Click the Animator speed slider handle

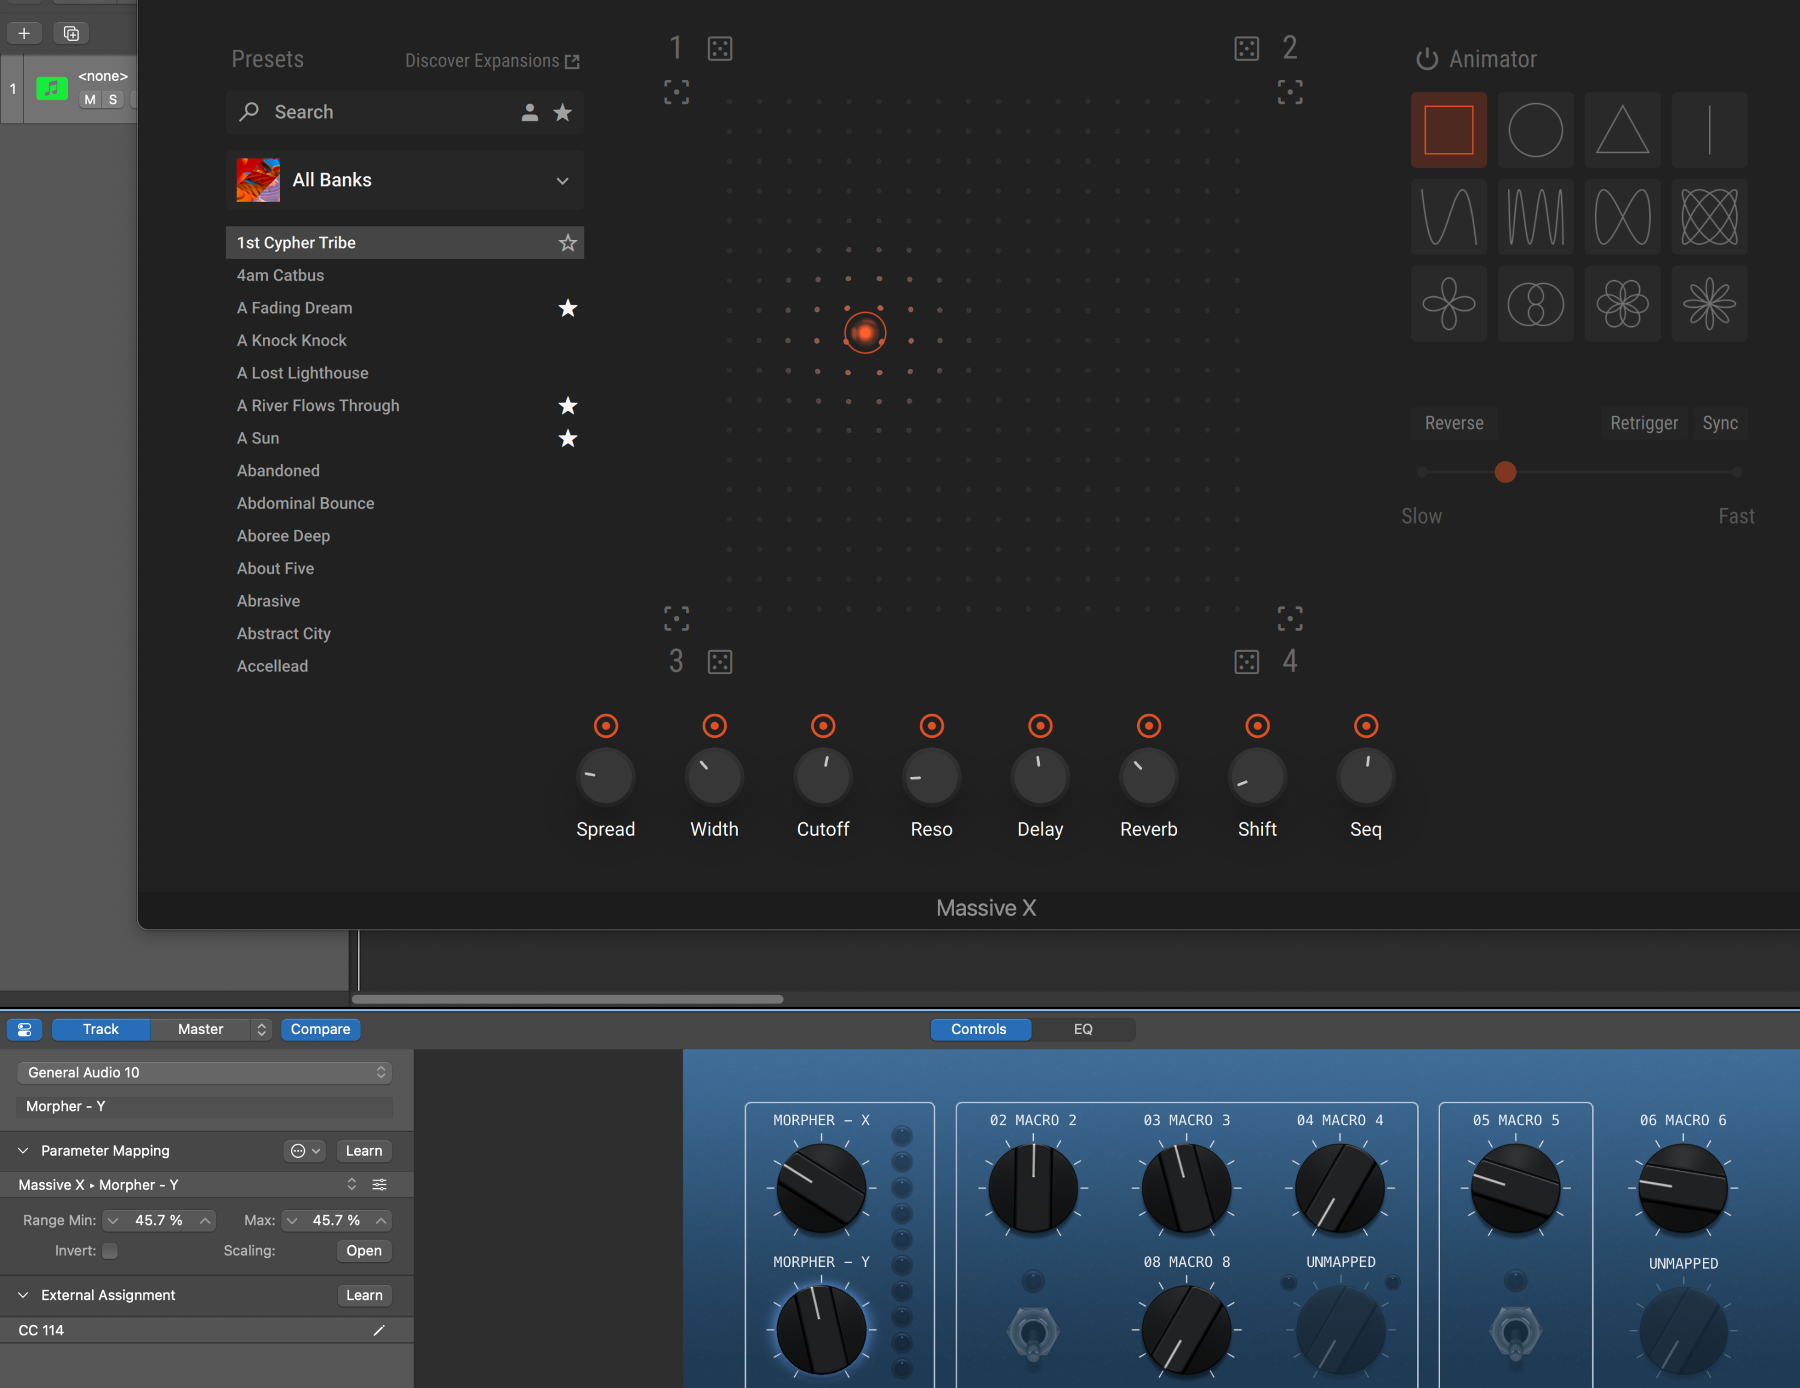coord(1505,472)
